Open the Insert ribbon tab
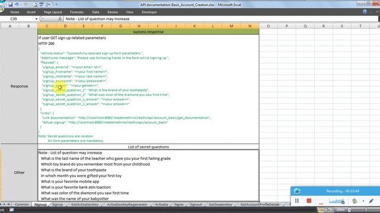 pyautogui.click(x=31, y=12)
